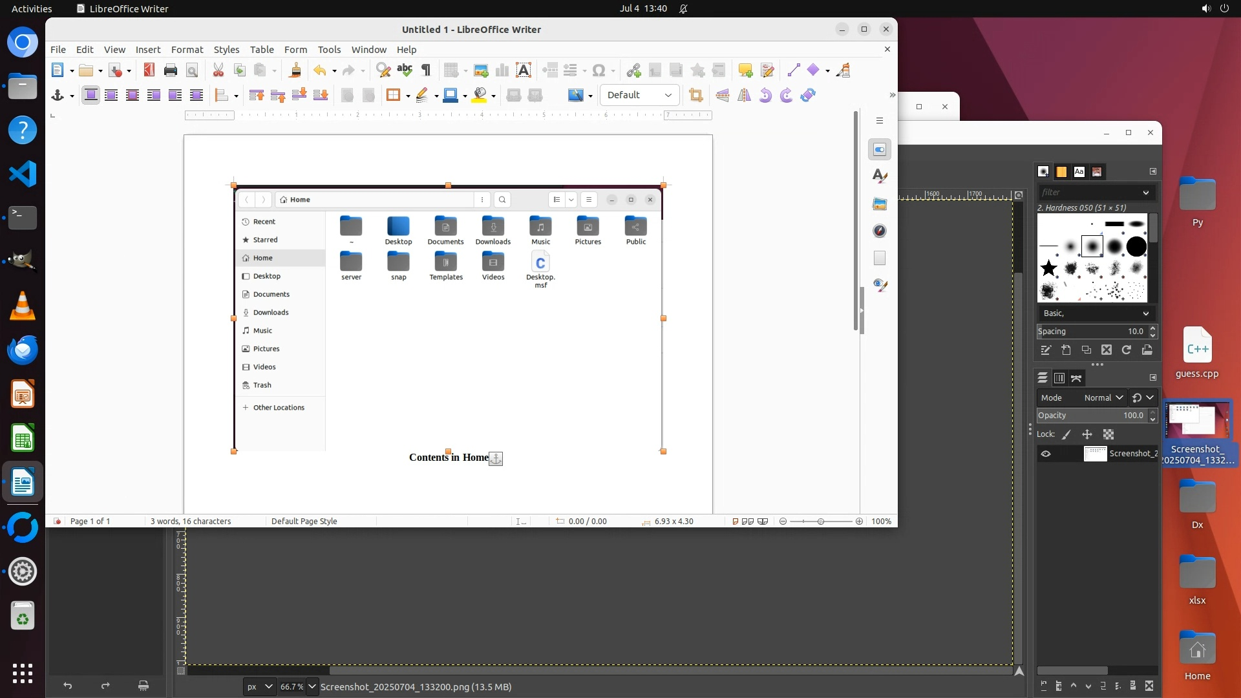
Task: Open the anchor type dropdown arrow
Action: (x=72, y=96)
